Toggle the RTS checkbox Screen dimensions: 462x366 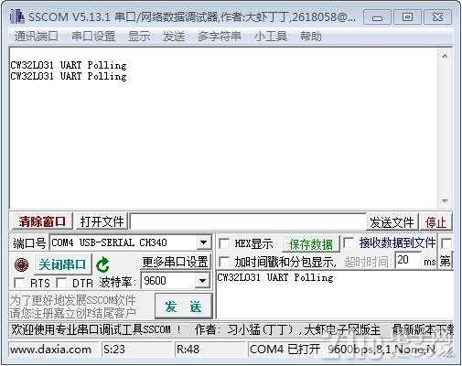[x=19, y=283]
